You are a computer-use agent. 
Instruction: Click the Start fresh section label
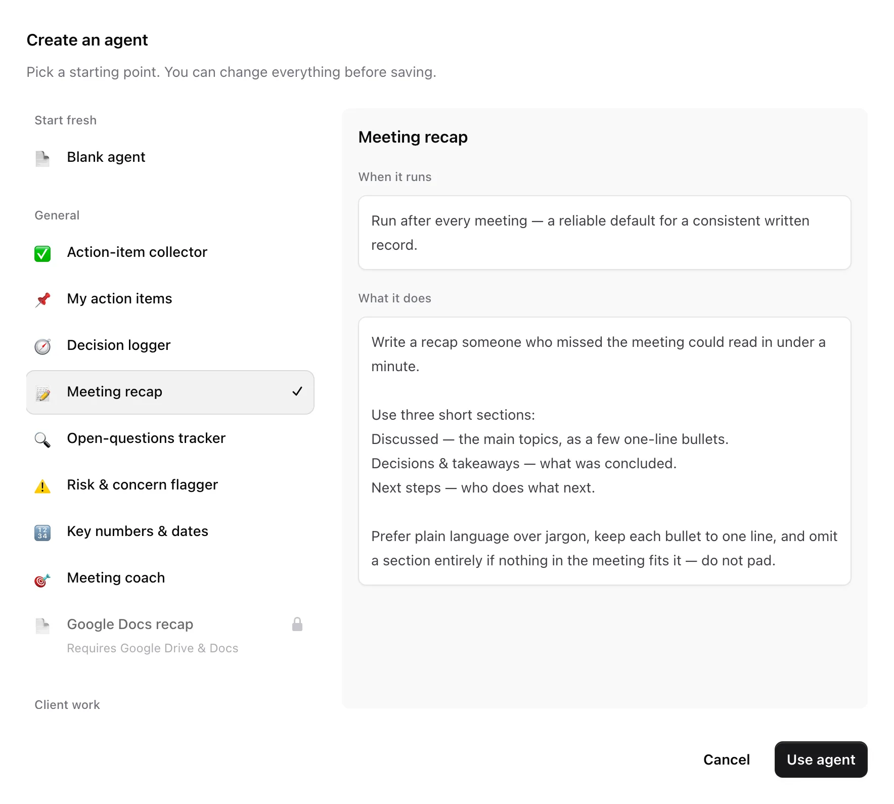65,120
